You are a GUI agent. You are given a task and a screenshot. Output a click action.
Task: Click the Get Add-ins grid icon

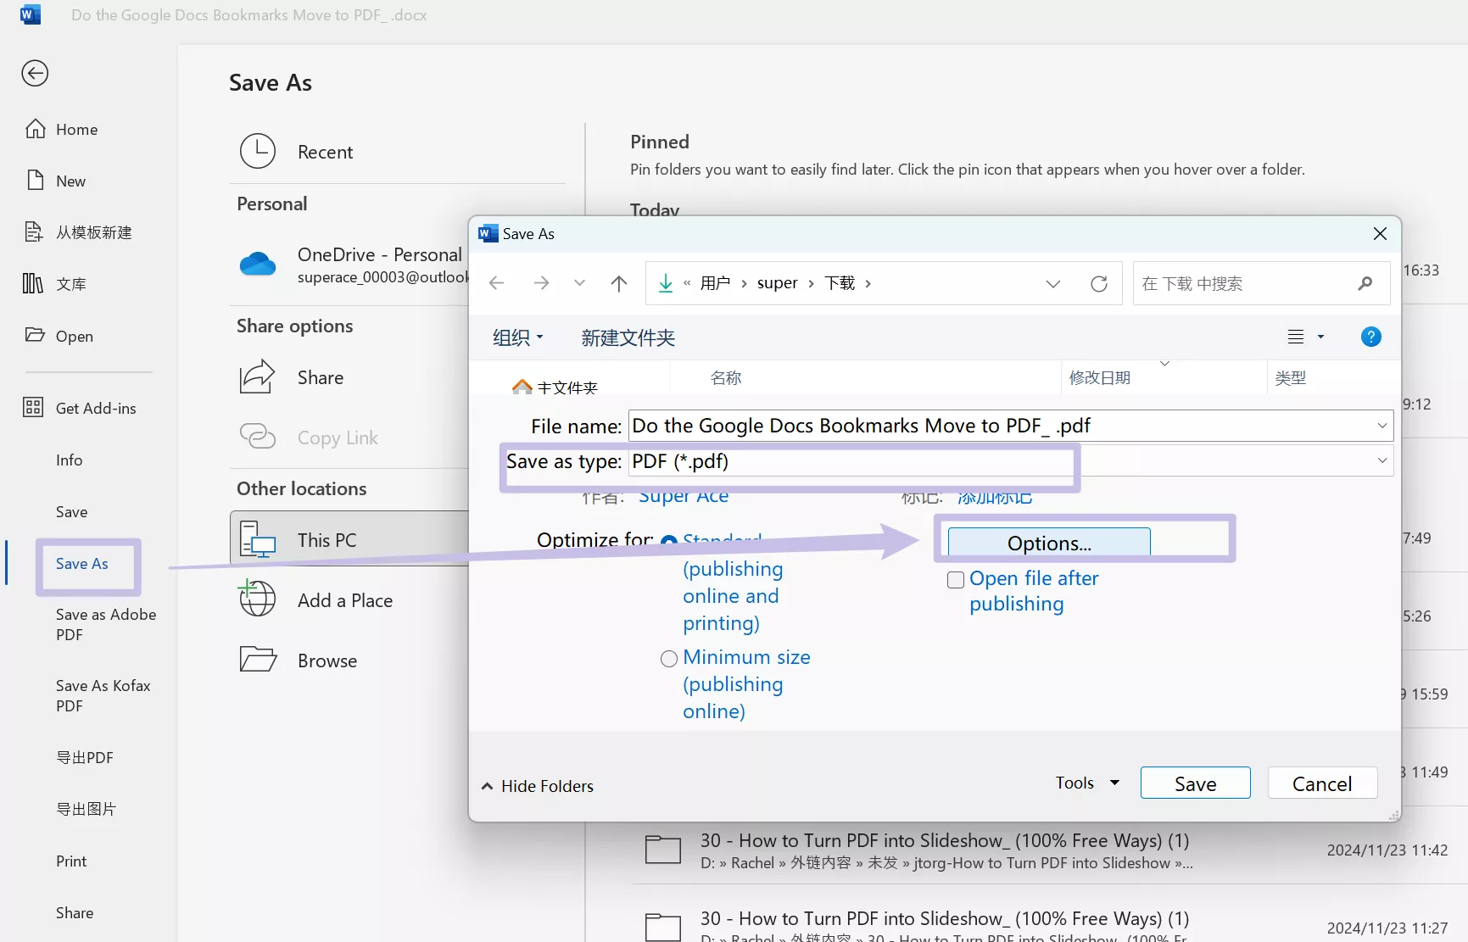(33, 408)
